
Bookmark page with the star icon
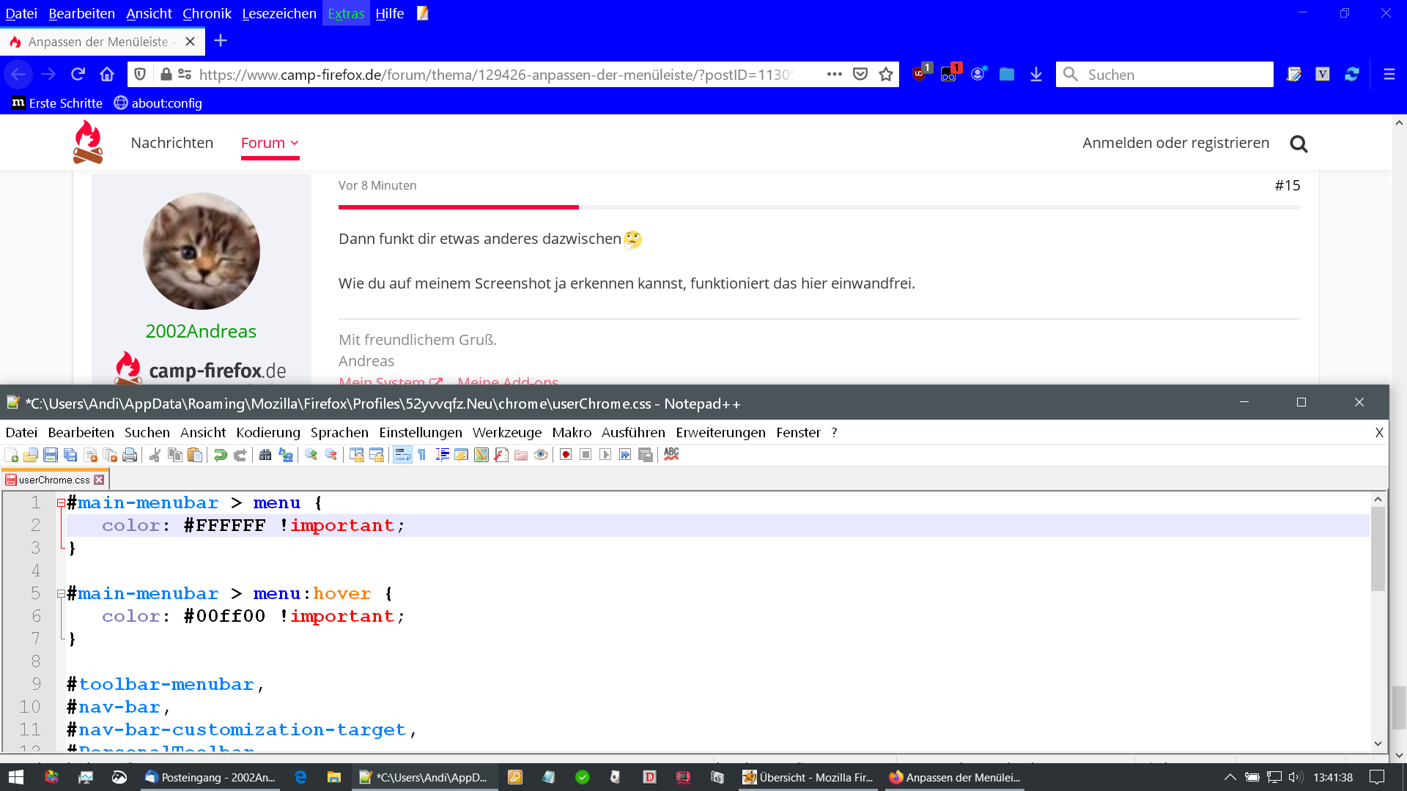(886, 74)
